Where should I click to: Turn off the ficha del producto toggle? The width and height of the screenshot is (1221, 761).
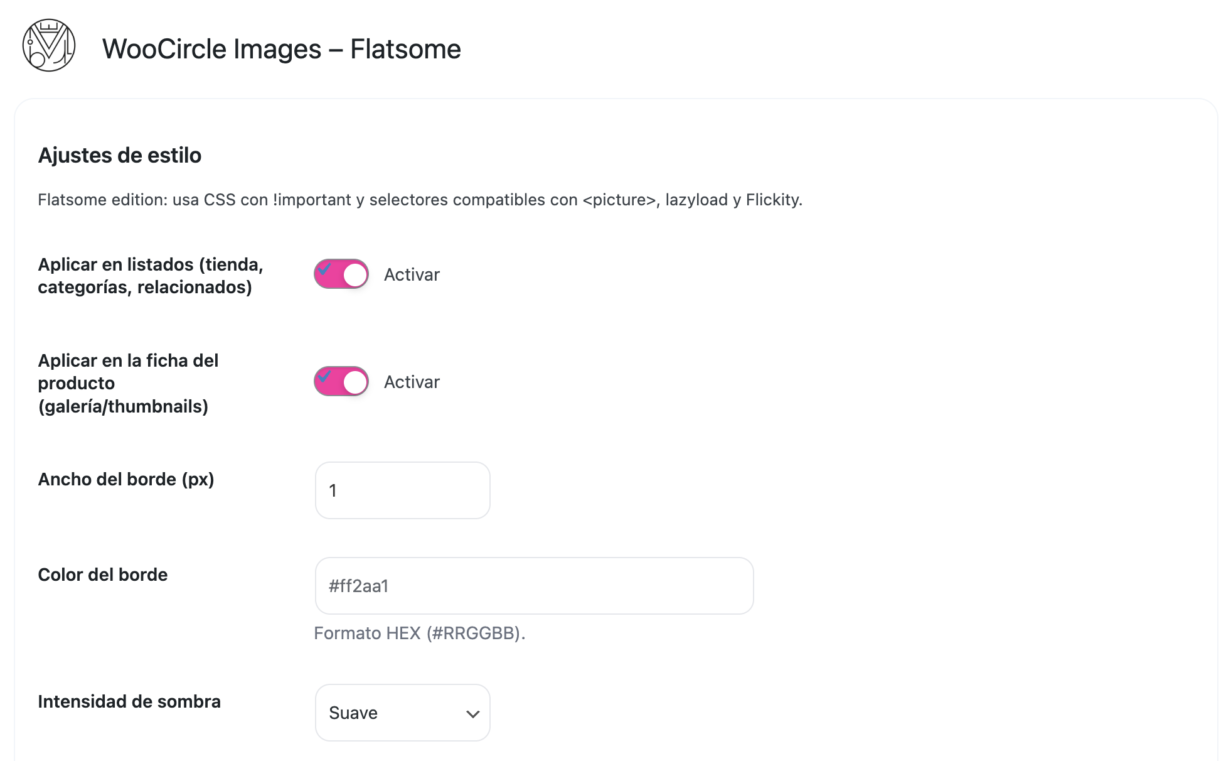coord(341,382)
